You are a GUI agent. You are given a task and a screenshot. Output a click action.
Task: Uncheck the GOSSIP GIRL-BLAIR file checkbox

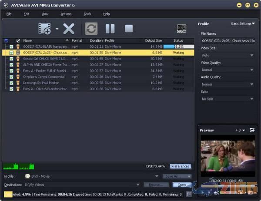click(12, 46)
